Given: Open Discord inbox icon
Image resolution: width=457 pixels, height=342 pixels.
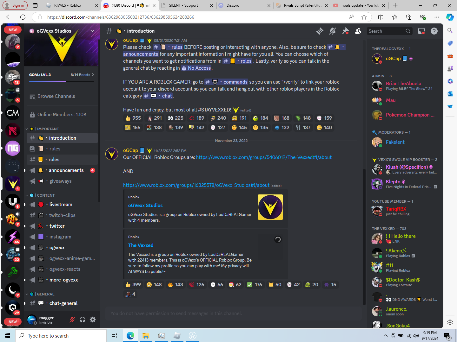Looking at the screenshot, I should (421, 31).
